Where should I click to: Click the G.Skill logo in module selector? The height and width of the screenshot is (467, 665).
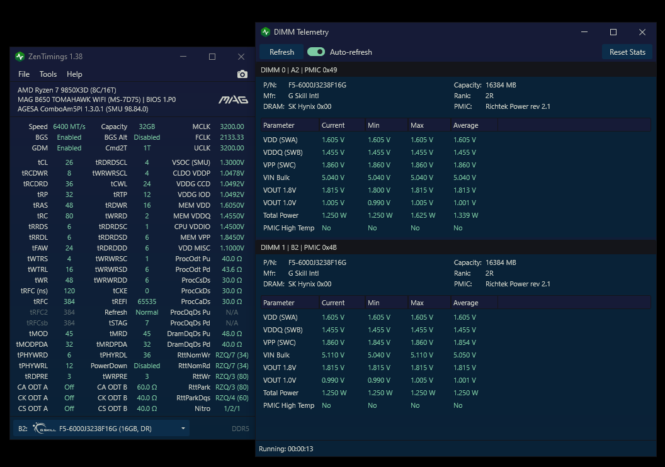(44, 429)
